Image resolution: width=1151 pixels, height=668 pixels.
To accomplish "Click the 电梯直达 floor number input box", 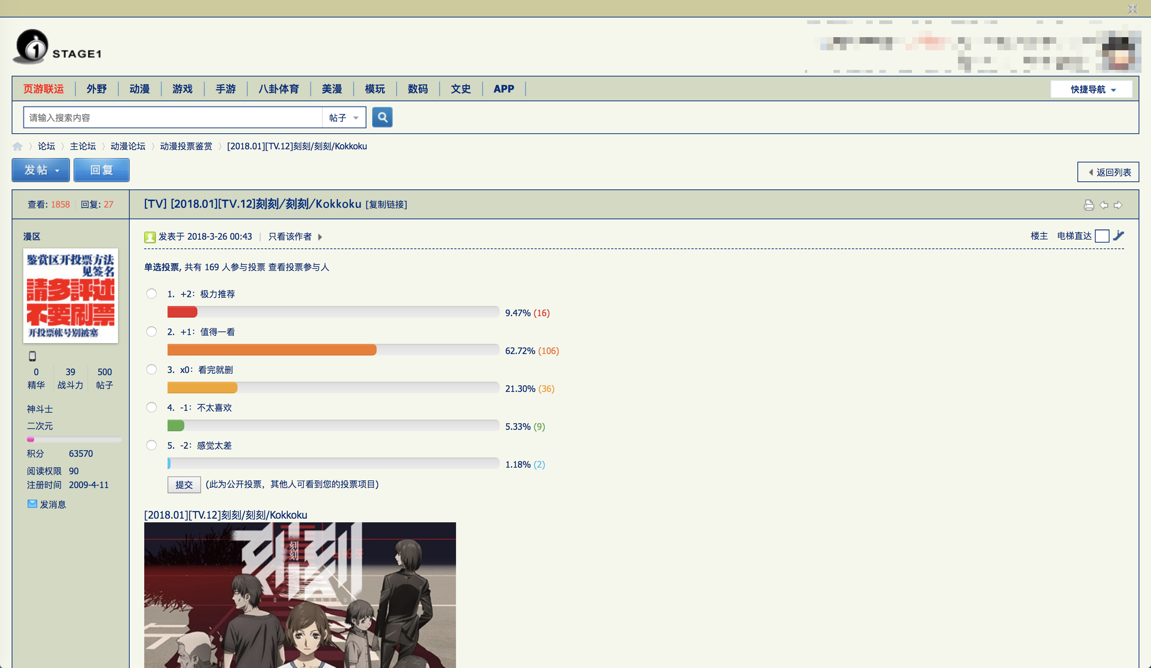I will pos(1102,236).
